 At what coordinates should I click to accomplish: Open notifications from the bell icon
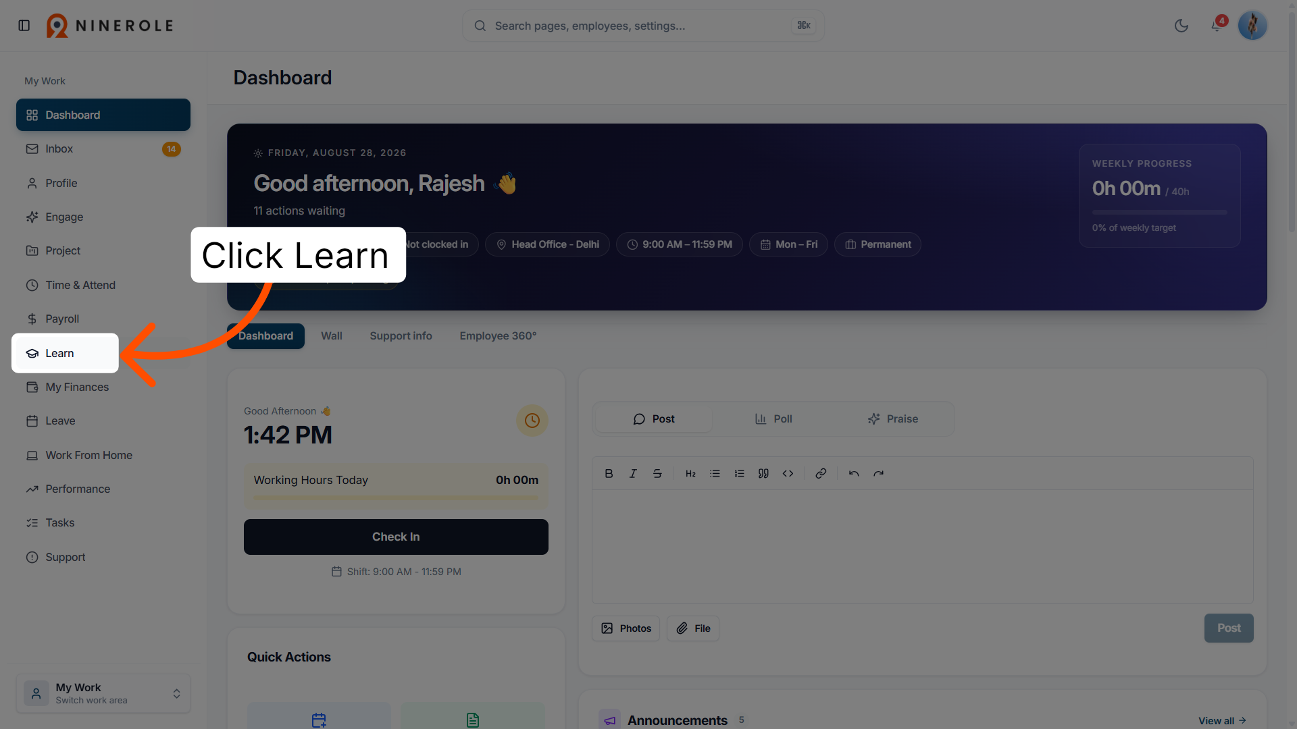[1216, 26]
